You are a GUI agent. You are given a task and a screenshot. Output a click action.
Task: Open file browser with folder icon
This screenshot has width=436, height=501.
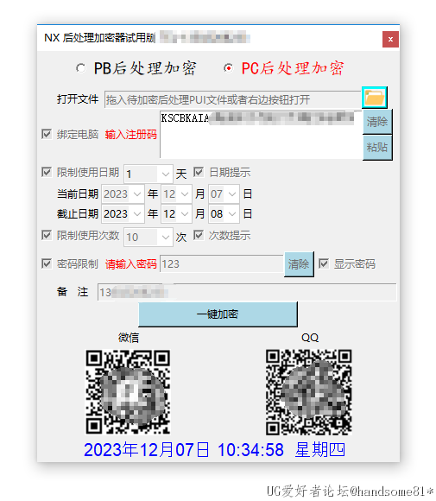[x=375, y=97]
